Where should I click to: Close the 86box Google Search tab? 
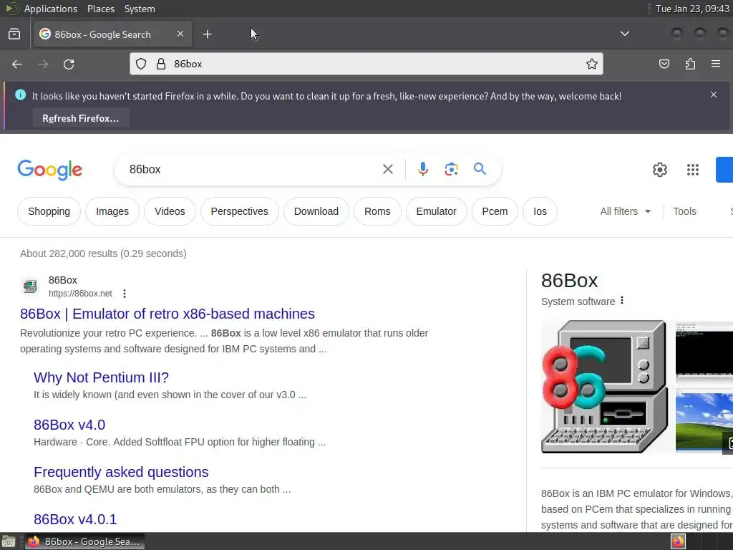click(x=180, y=34)
